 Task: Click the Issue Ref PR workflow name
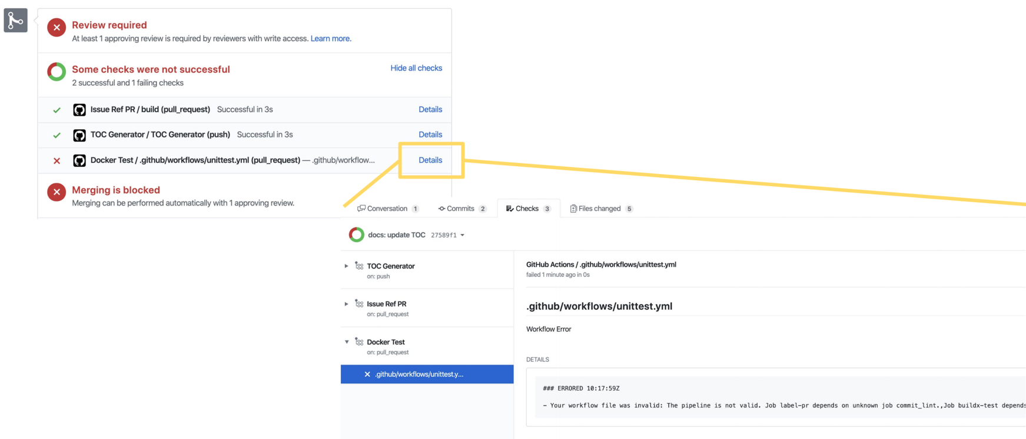click(387, 304)
